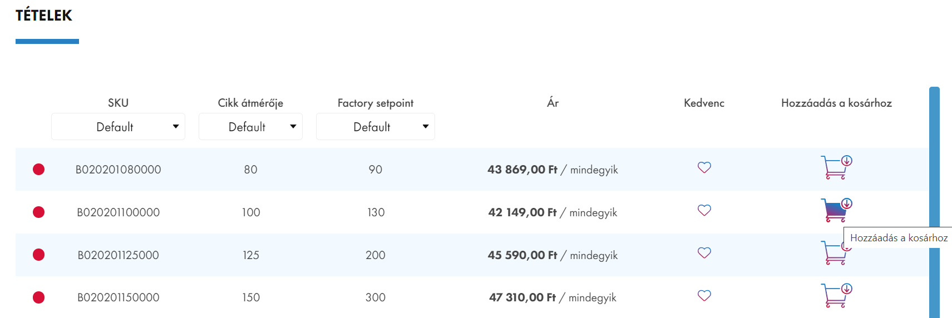
Task: Click the Ár column header
Action: 553,102
